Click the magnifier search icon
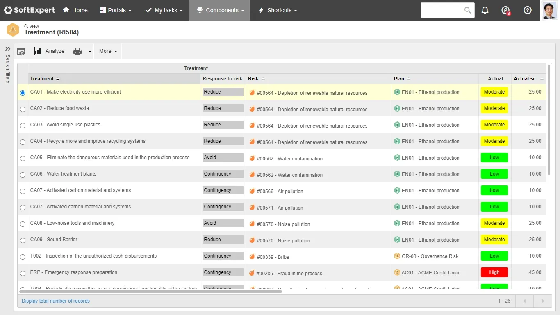Screen dimensions: 560x315 (x=468, y=10)
